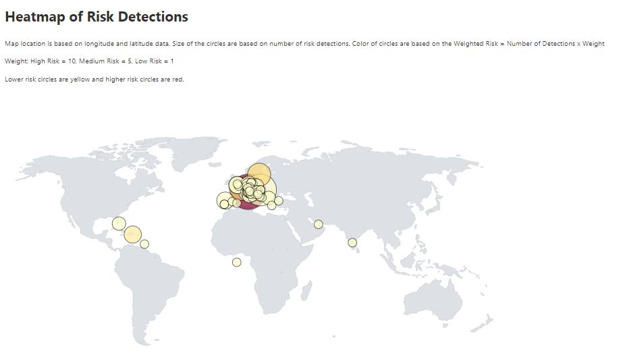This screenshot has height=357, width=631.
Task: Click the circle over the Persian Gulf
Action: [x=319, y=224]
